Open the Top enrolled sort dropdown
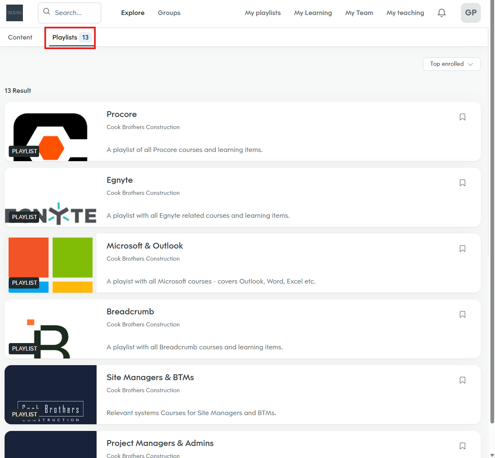The height and width of the screenshot is (458, 495). coord(452,64)
